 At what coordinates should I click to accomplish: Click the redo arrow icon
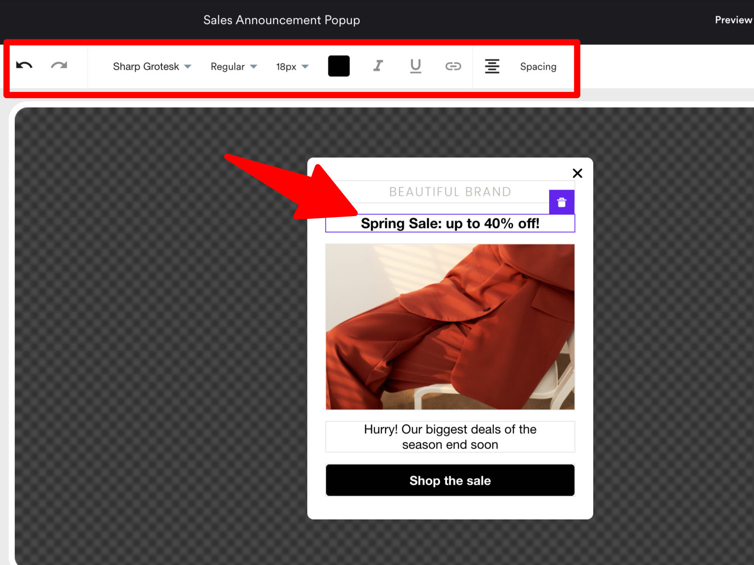(59, 66)
